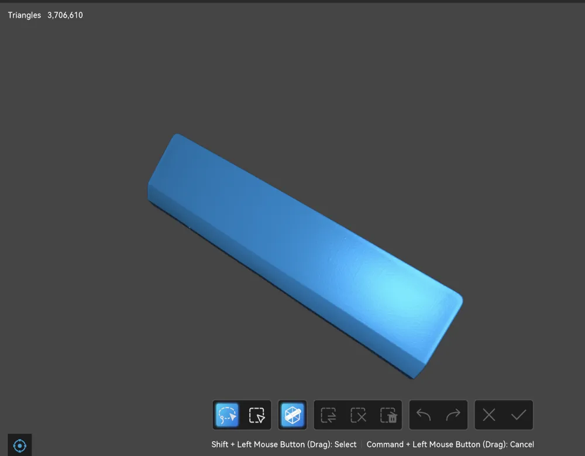Screen dimensions: 585x456
Task: Recenter the view with the target icon
Action: point(20,445)
